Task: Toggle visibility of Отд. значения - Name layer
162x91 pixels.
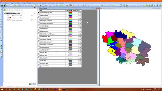Action: [x=8, y=18]
